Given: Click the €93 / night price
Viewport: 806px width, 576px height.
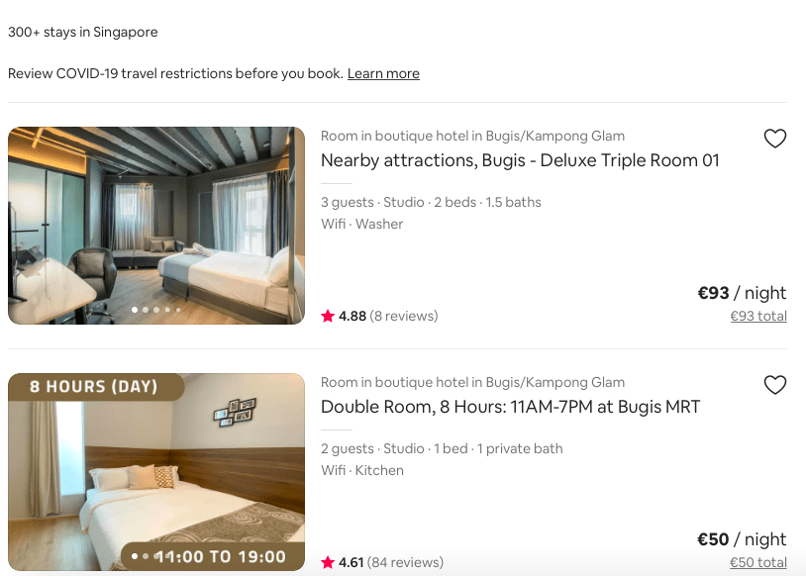Looking at the screenshot, I should pyautogui.click(x=742, y=293).
